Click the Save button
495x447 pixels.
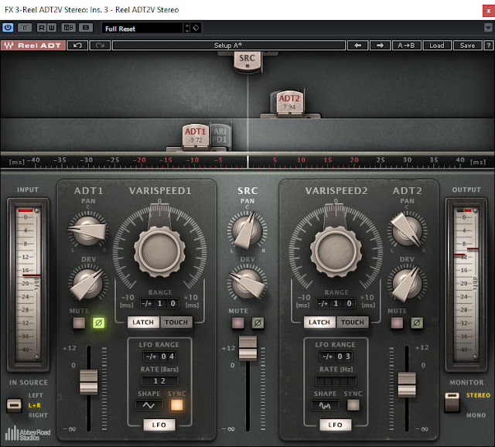pos(467,46)
